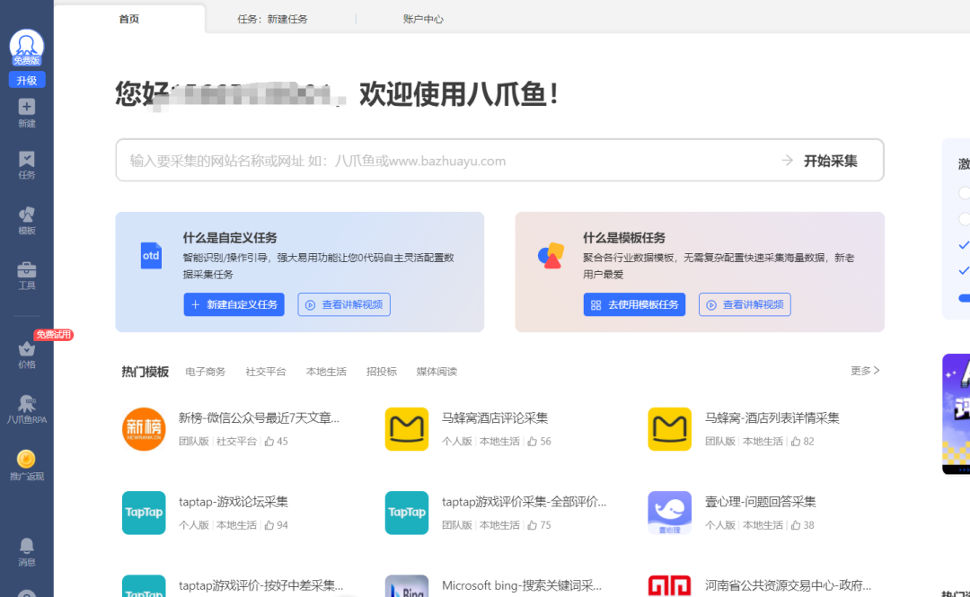Select the 社交平台 category tab

[265, 372]
